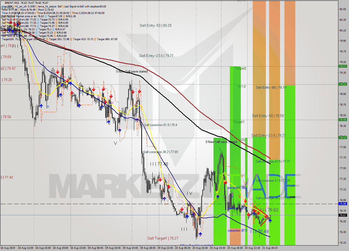
Task: Click the 77.15 price axis value
Action: [343, 189]
